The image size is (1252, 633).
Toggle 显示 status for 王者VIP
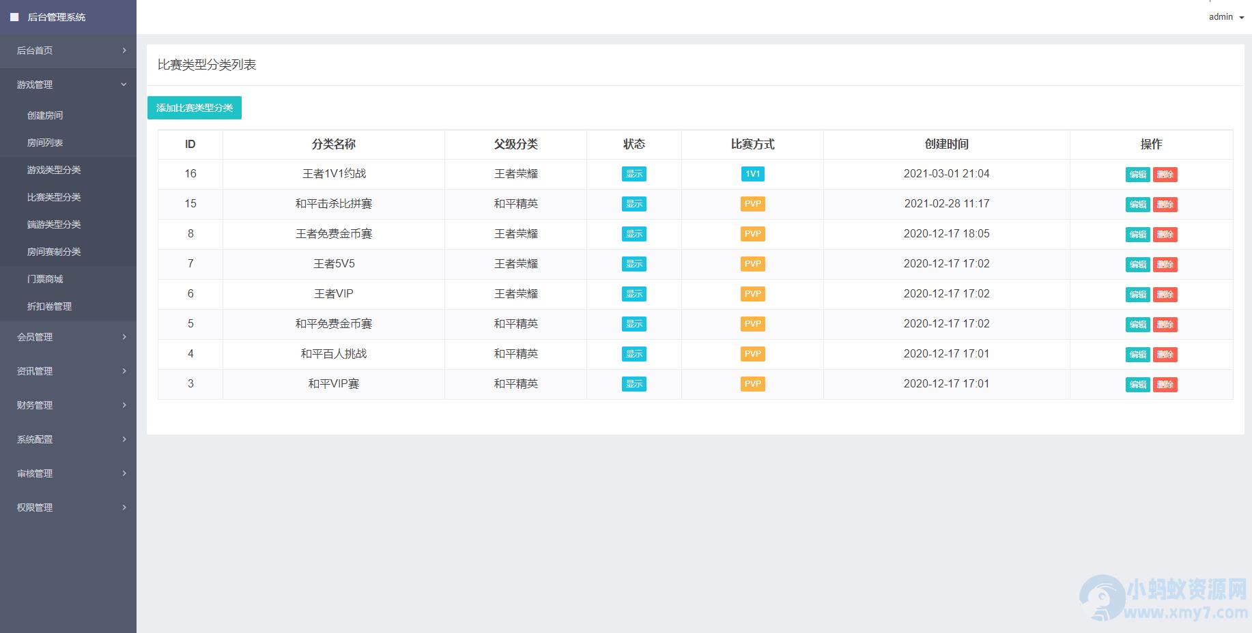coord(634,294)
